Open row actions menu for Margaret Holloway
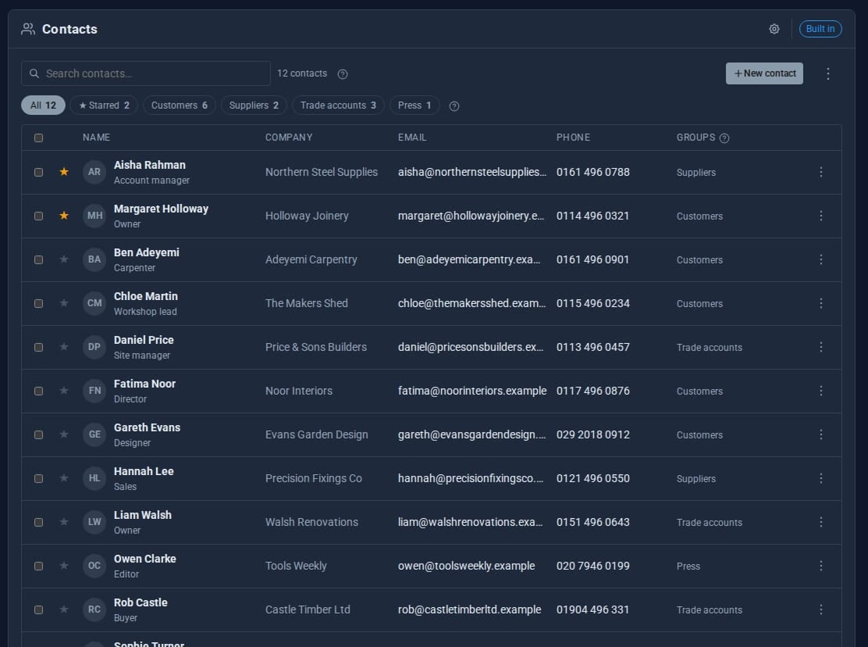The image size is (868, 647). coord(821,216)
